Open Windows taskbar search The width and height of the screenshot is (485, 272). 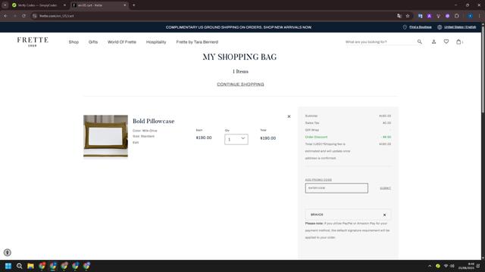tap(19, 266)
